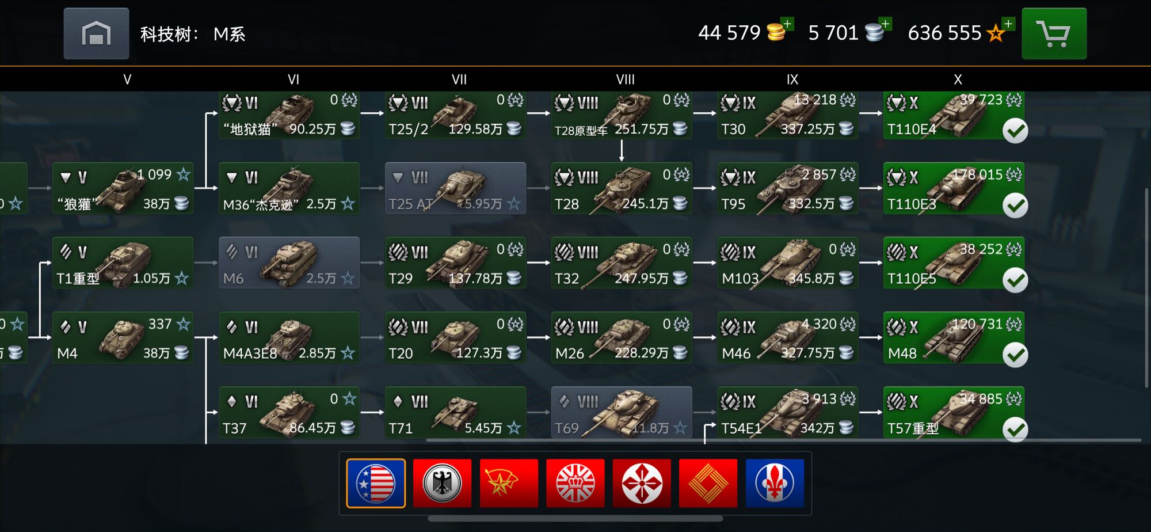Select the China nation flag
This screenshot has height=532, width=1151.
click(708, 483)
